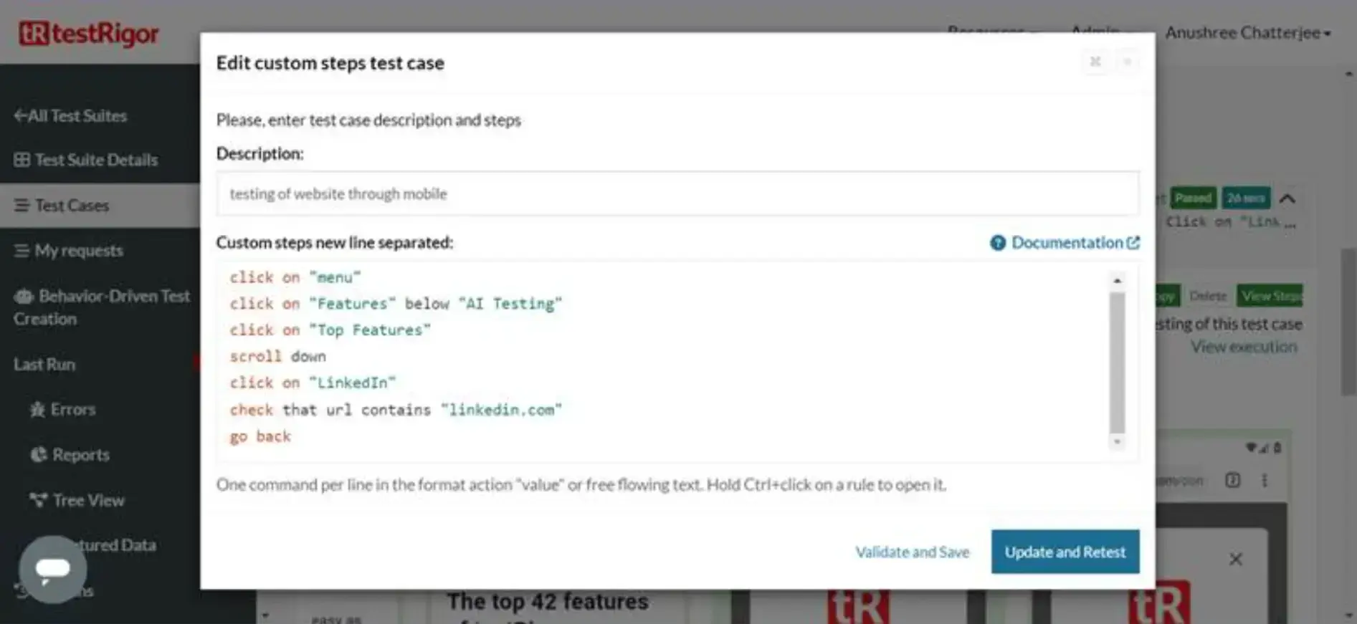Click the Test Suite Details grid icon
The image size is (1357, 624).
22,160
